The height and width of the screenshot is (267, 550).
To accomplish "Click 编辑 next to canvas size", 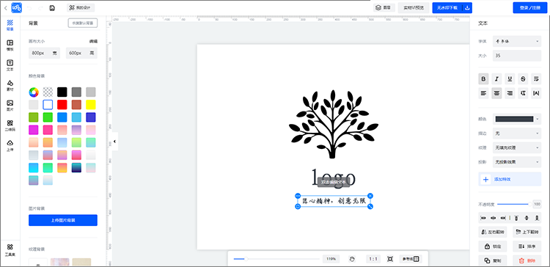I will [93, 41].
